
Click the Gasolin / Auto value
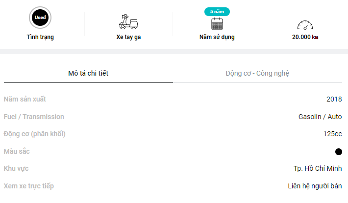[320, 117]
